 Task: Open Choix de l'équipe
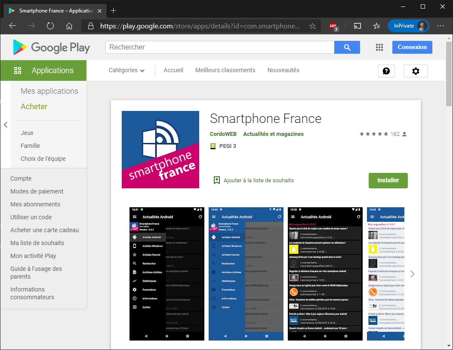coord(43,159)
